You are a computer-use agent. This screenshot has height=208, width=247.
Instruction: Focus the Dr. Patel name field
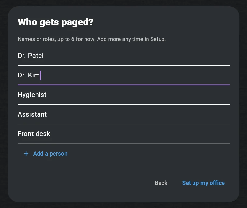(124, 56)
